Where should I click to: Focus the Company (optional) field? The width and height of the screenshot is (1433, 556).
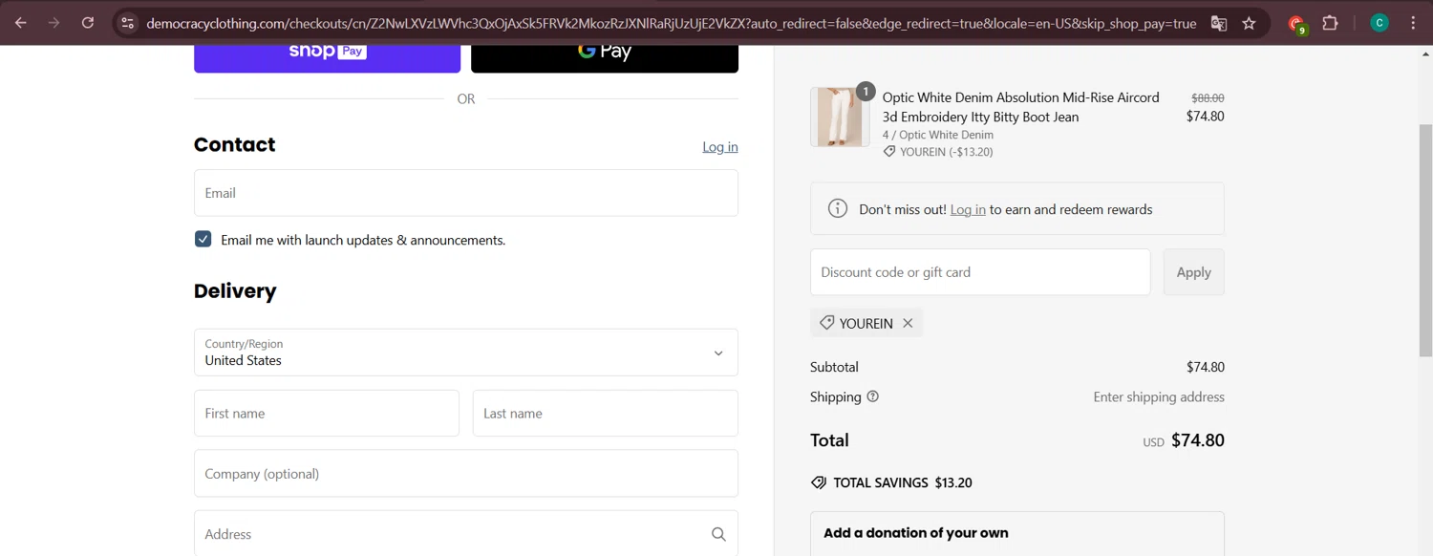466,474
